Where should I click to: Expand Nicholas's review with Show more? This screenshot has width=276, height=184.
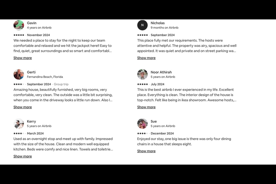click(146, 58)
